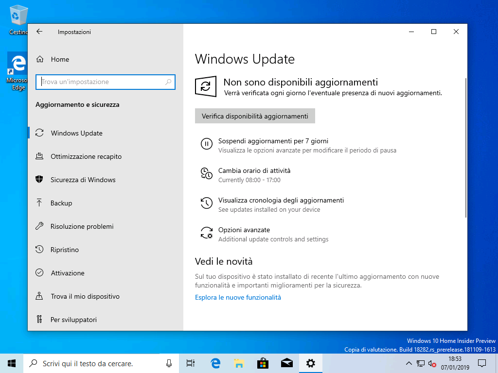Screen dimensions: 498x373
Task: Click the clock icon for active hours
Action: 206,173
